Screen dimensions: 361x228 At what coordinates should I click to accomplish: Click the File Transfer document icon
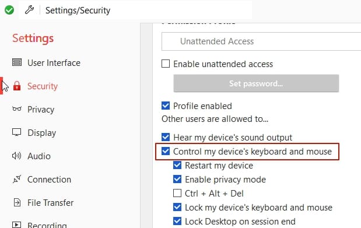click(17, 202)
